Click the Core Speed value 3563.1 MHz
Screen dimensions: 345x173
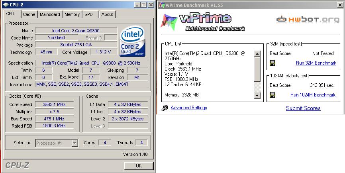pyautogui.click(x=54, y=104)
